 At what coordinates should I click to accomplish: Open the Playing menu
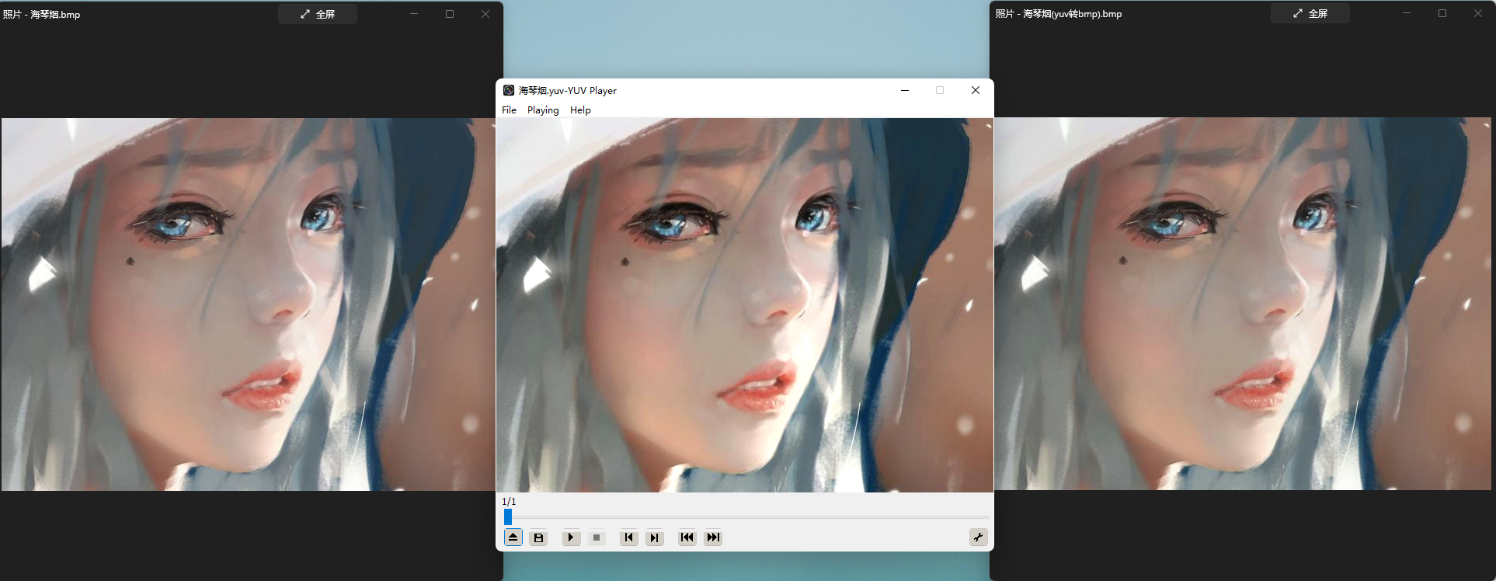tap(543, 110)
